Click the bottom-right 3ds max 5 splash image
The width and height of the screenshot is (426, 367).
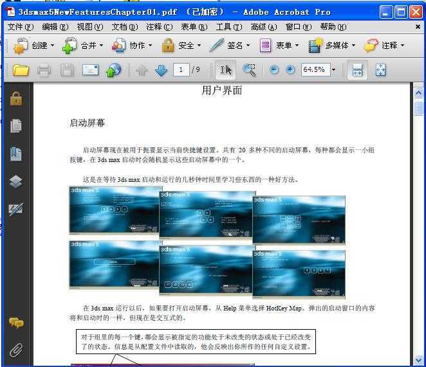click(299, 274)
